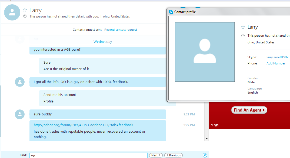Click the *Legal text in the ad
The height and width of the screenshot is (158, 290).
215,125
